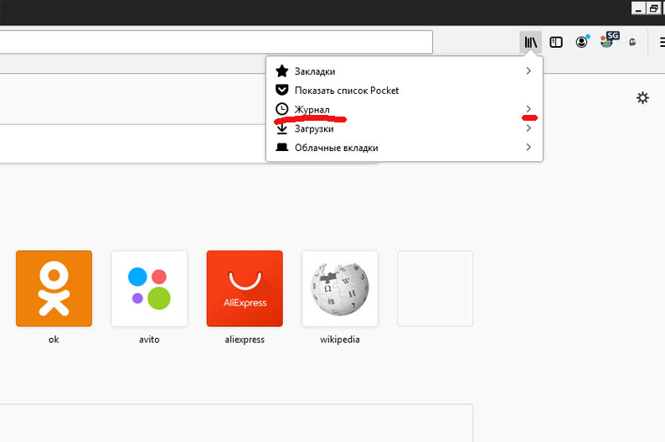Expand chevron next to Закладки
This screenshot has width=665, height=442.
pyautogui.click(x=528, y=71)
